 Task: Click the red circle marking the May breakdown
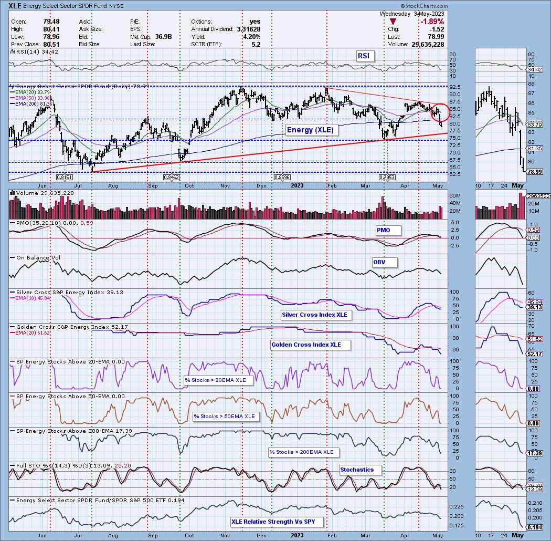(440, 112)
